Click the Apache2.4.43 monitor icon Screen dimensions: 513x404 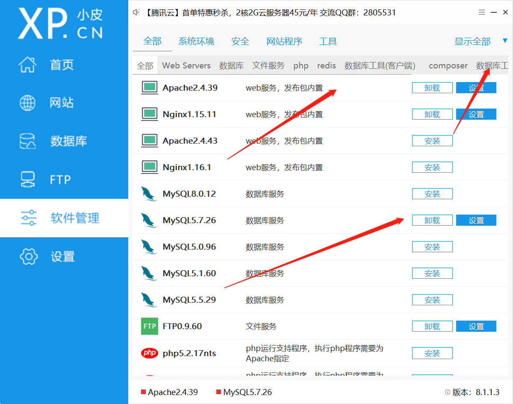(150, 141)
